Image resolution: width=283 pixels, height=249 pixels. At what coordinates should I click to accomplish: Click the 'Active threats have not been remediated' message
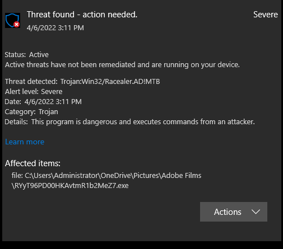click(122, 65)
